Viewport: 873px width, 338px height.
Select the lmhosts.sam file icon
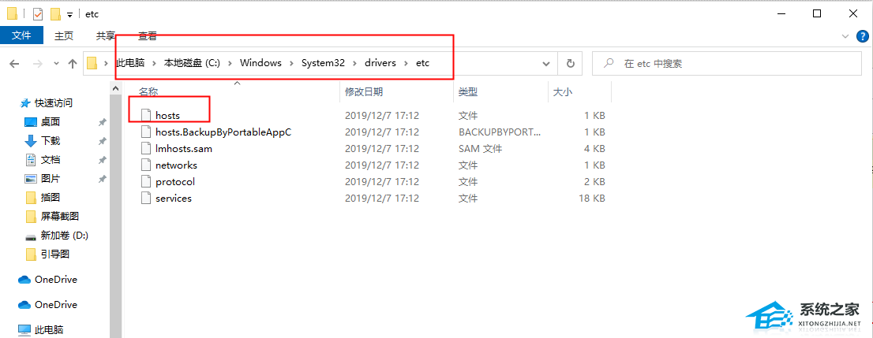[146, 148]
